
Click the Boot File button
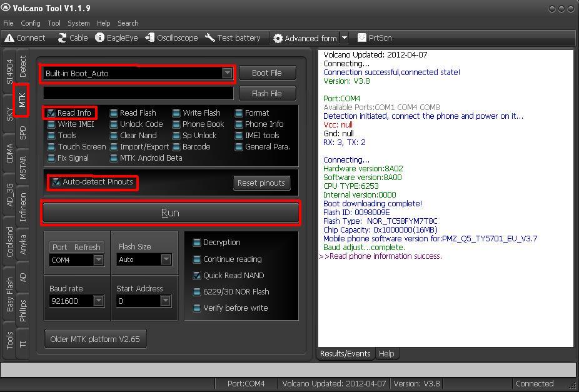(267, 73)
